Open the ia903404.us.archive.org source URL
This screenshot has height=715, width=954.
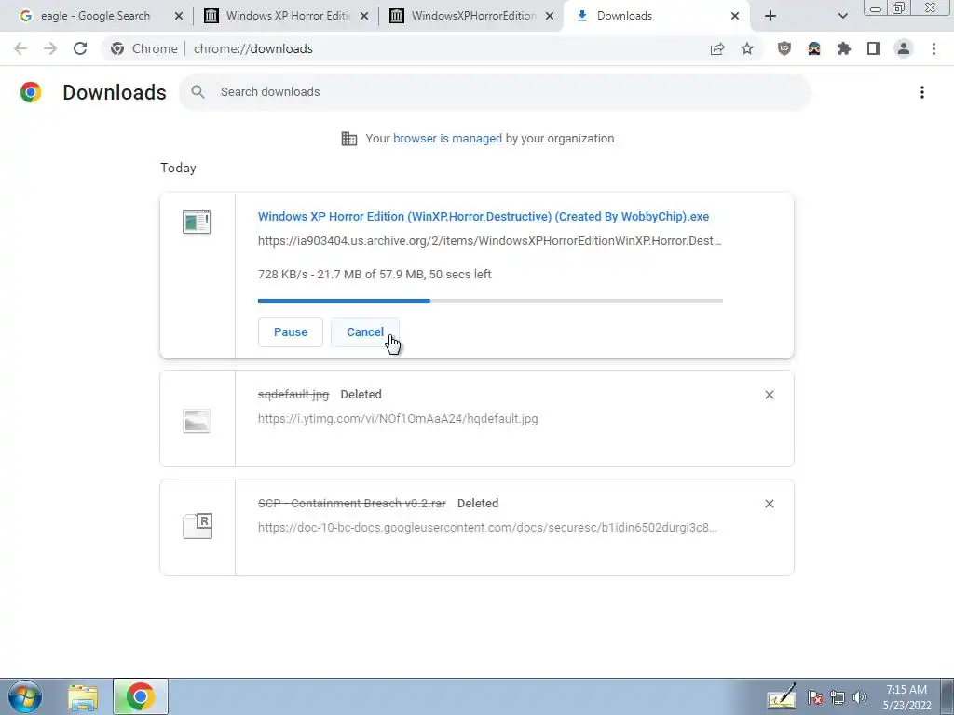point(490,241)
